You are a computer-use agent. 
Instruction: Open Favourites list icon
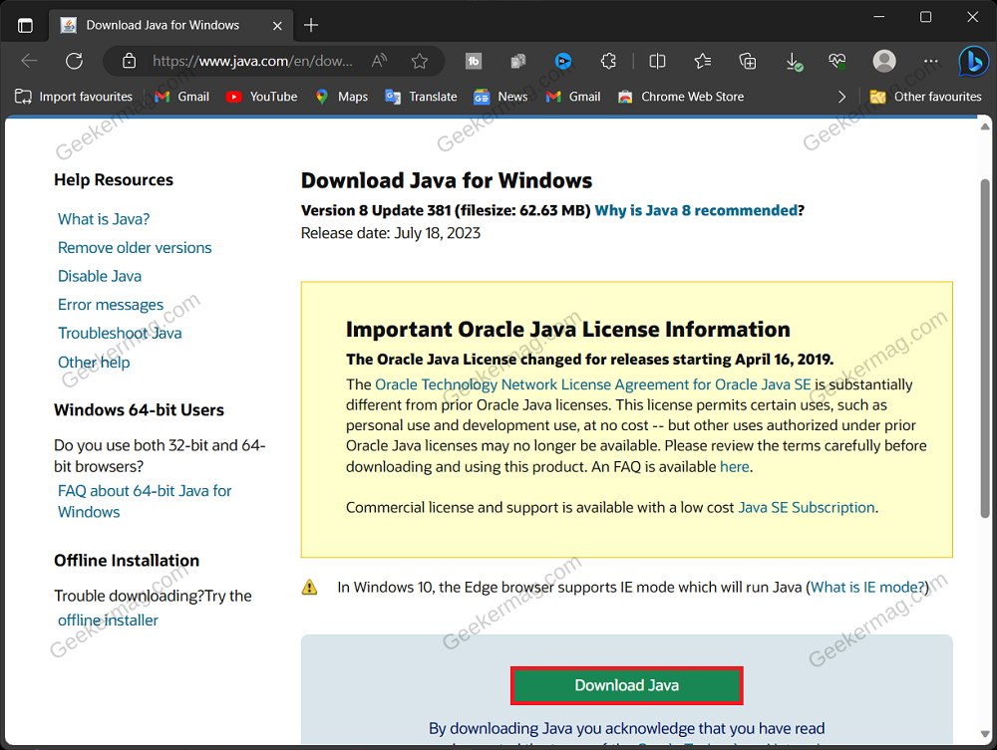(703, 61)
